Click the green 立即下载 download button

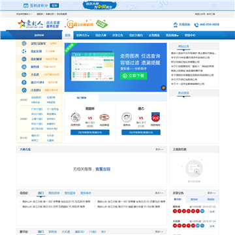[134, 76]
